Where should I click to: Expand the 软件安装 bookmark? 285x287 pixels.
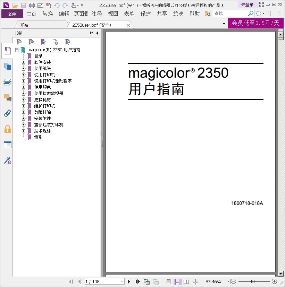click(23, 62)
